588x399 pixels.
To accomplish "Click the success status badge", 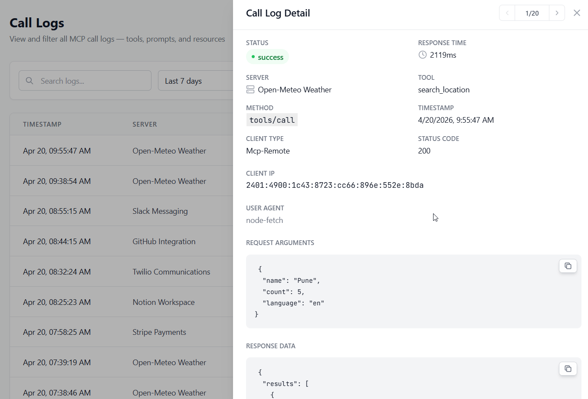I will coord(267,57).
